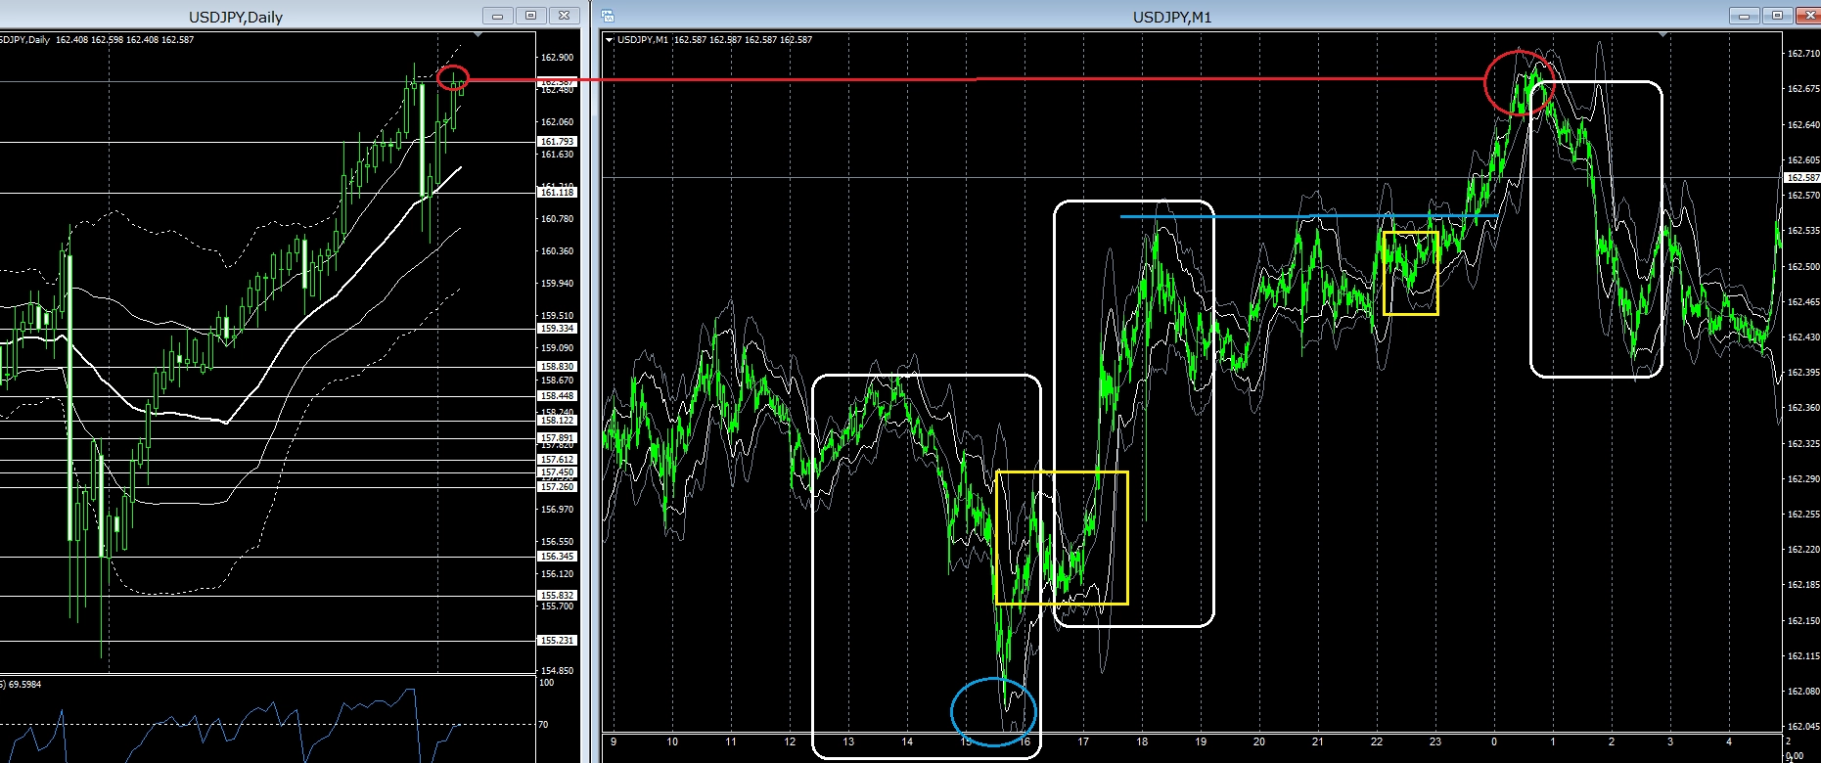Image resolution: width=1821 pixels, height=763 pixels.
Task: Select the 157.450 price level label
Action: click(x=557, y=472)
